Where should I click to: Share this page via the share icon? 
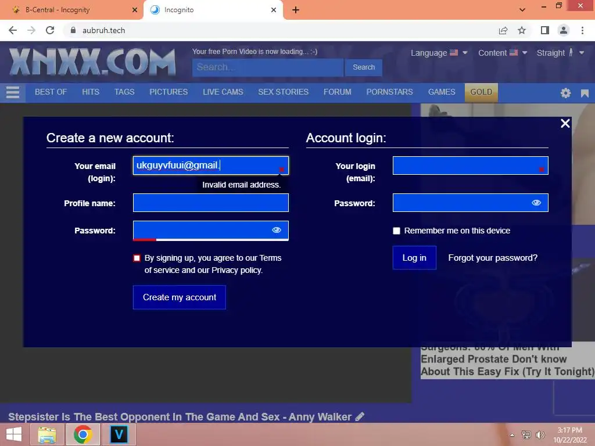[x=503, y=30]
